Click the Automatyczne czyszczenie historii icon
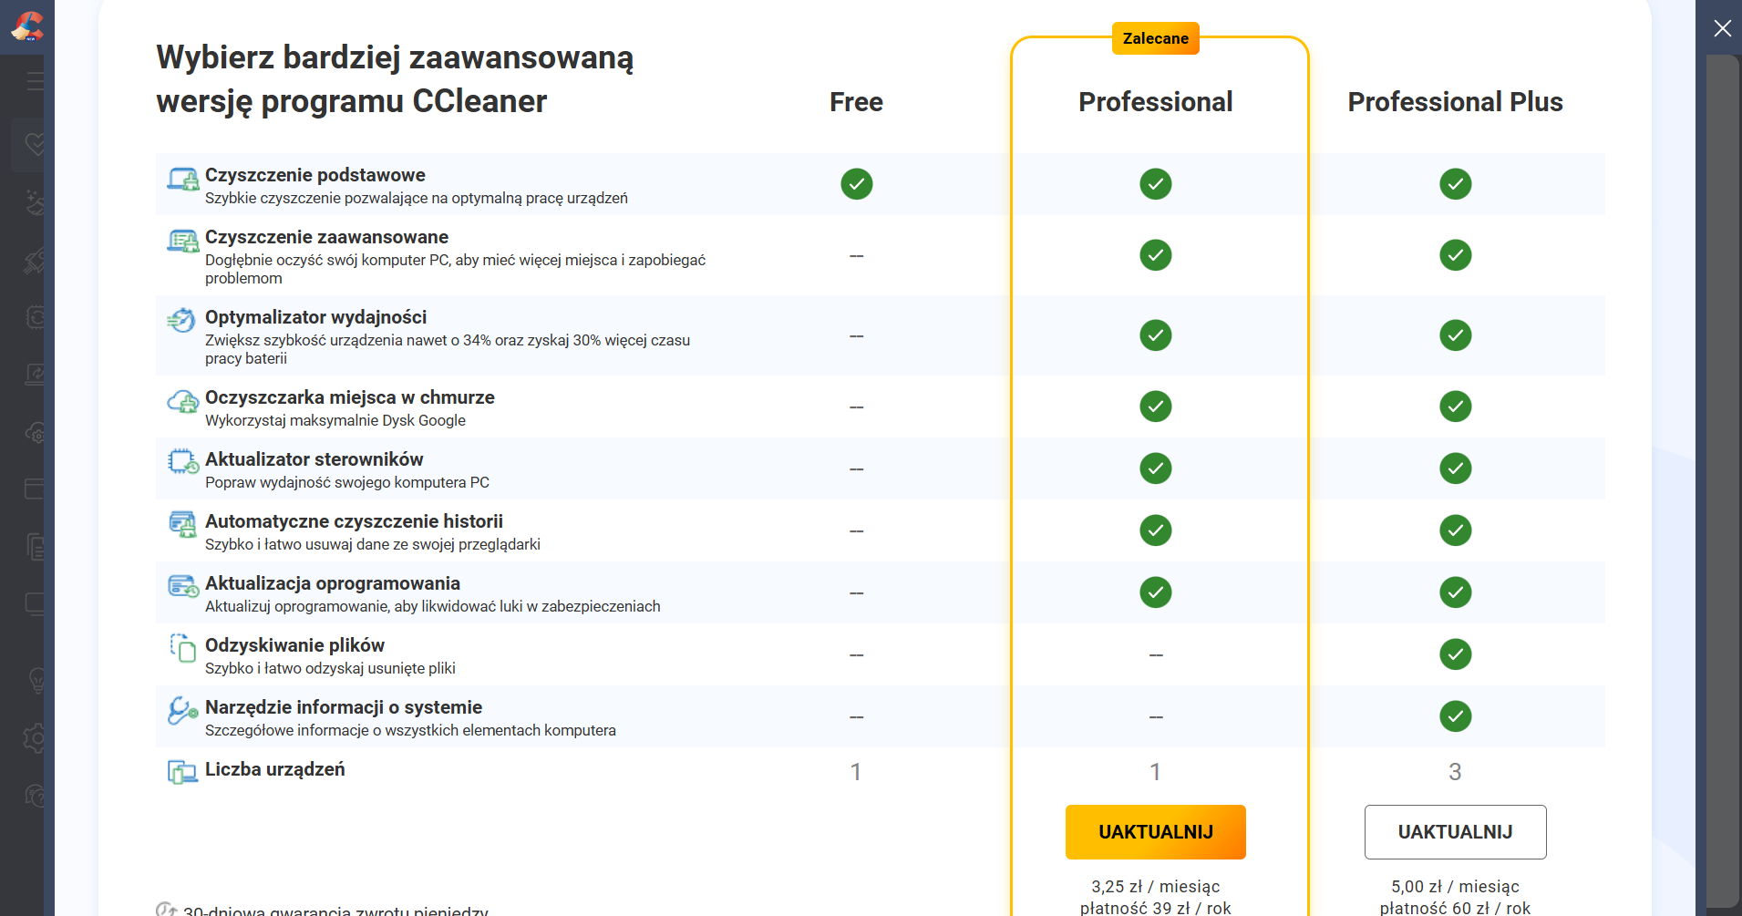Screen dimensions: 1742x916 tap(182, 524)
